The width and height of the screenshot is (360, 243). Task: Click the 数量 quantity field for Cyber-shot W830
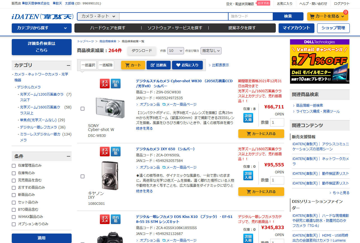click(x=277, y=122)
